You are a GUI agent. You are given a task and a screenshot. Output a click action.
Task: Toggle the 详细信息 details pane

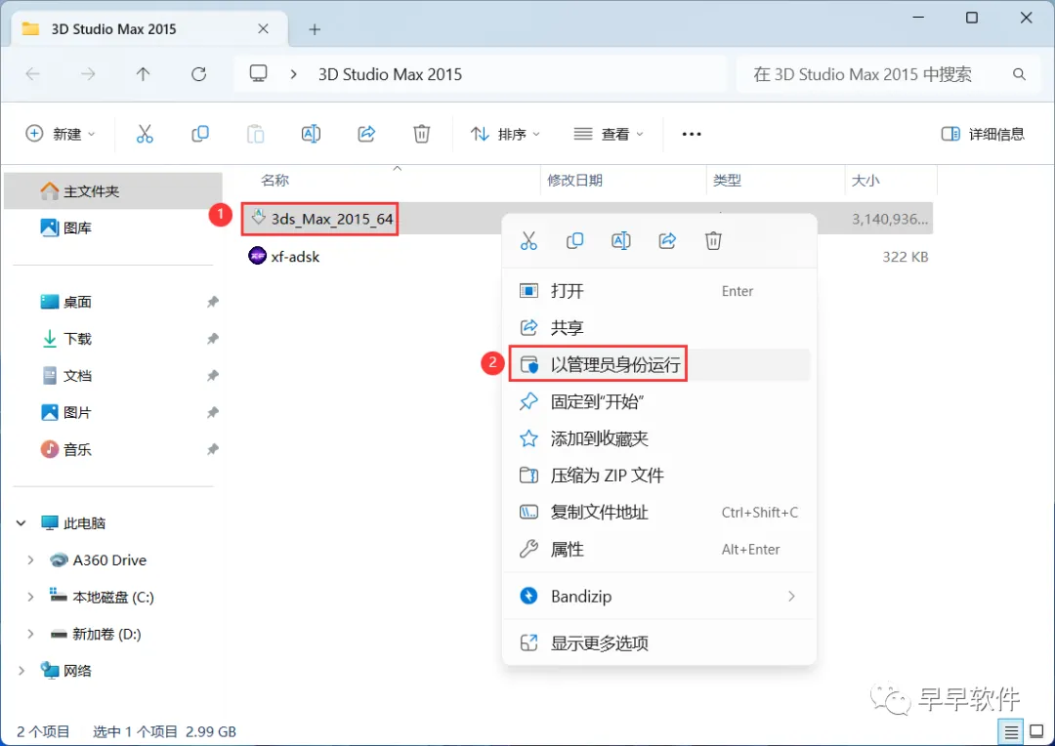[983, 134]
